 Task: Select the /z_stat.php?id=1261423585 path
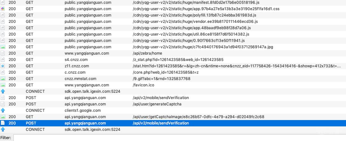tap(178, 60)
